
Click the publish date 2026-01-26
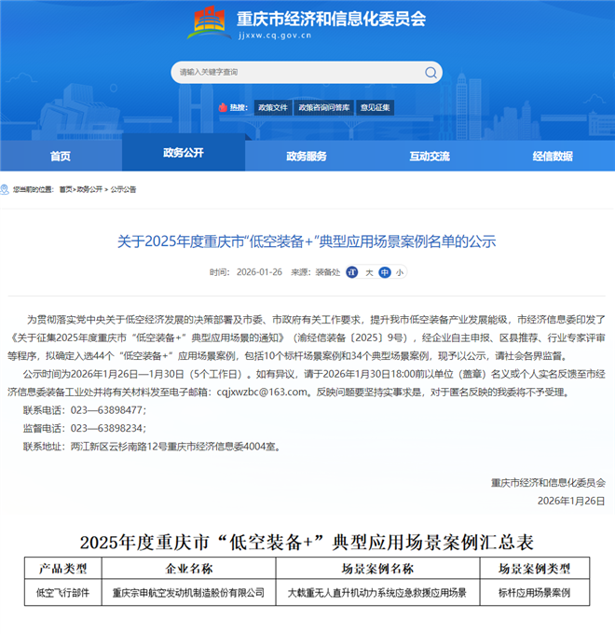tap(259, 272)
